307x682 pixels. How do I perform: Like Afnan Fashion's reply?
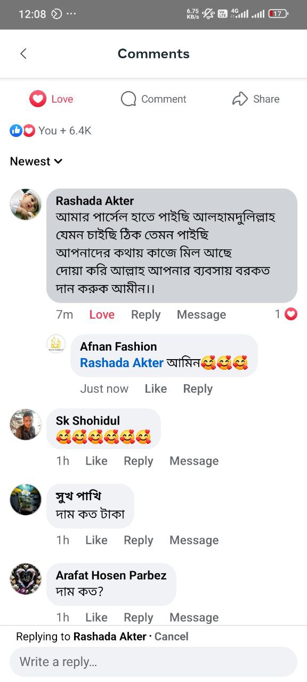pos(156,389)
